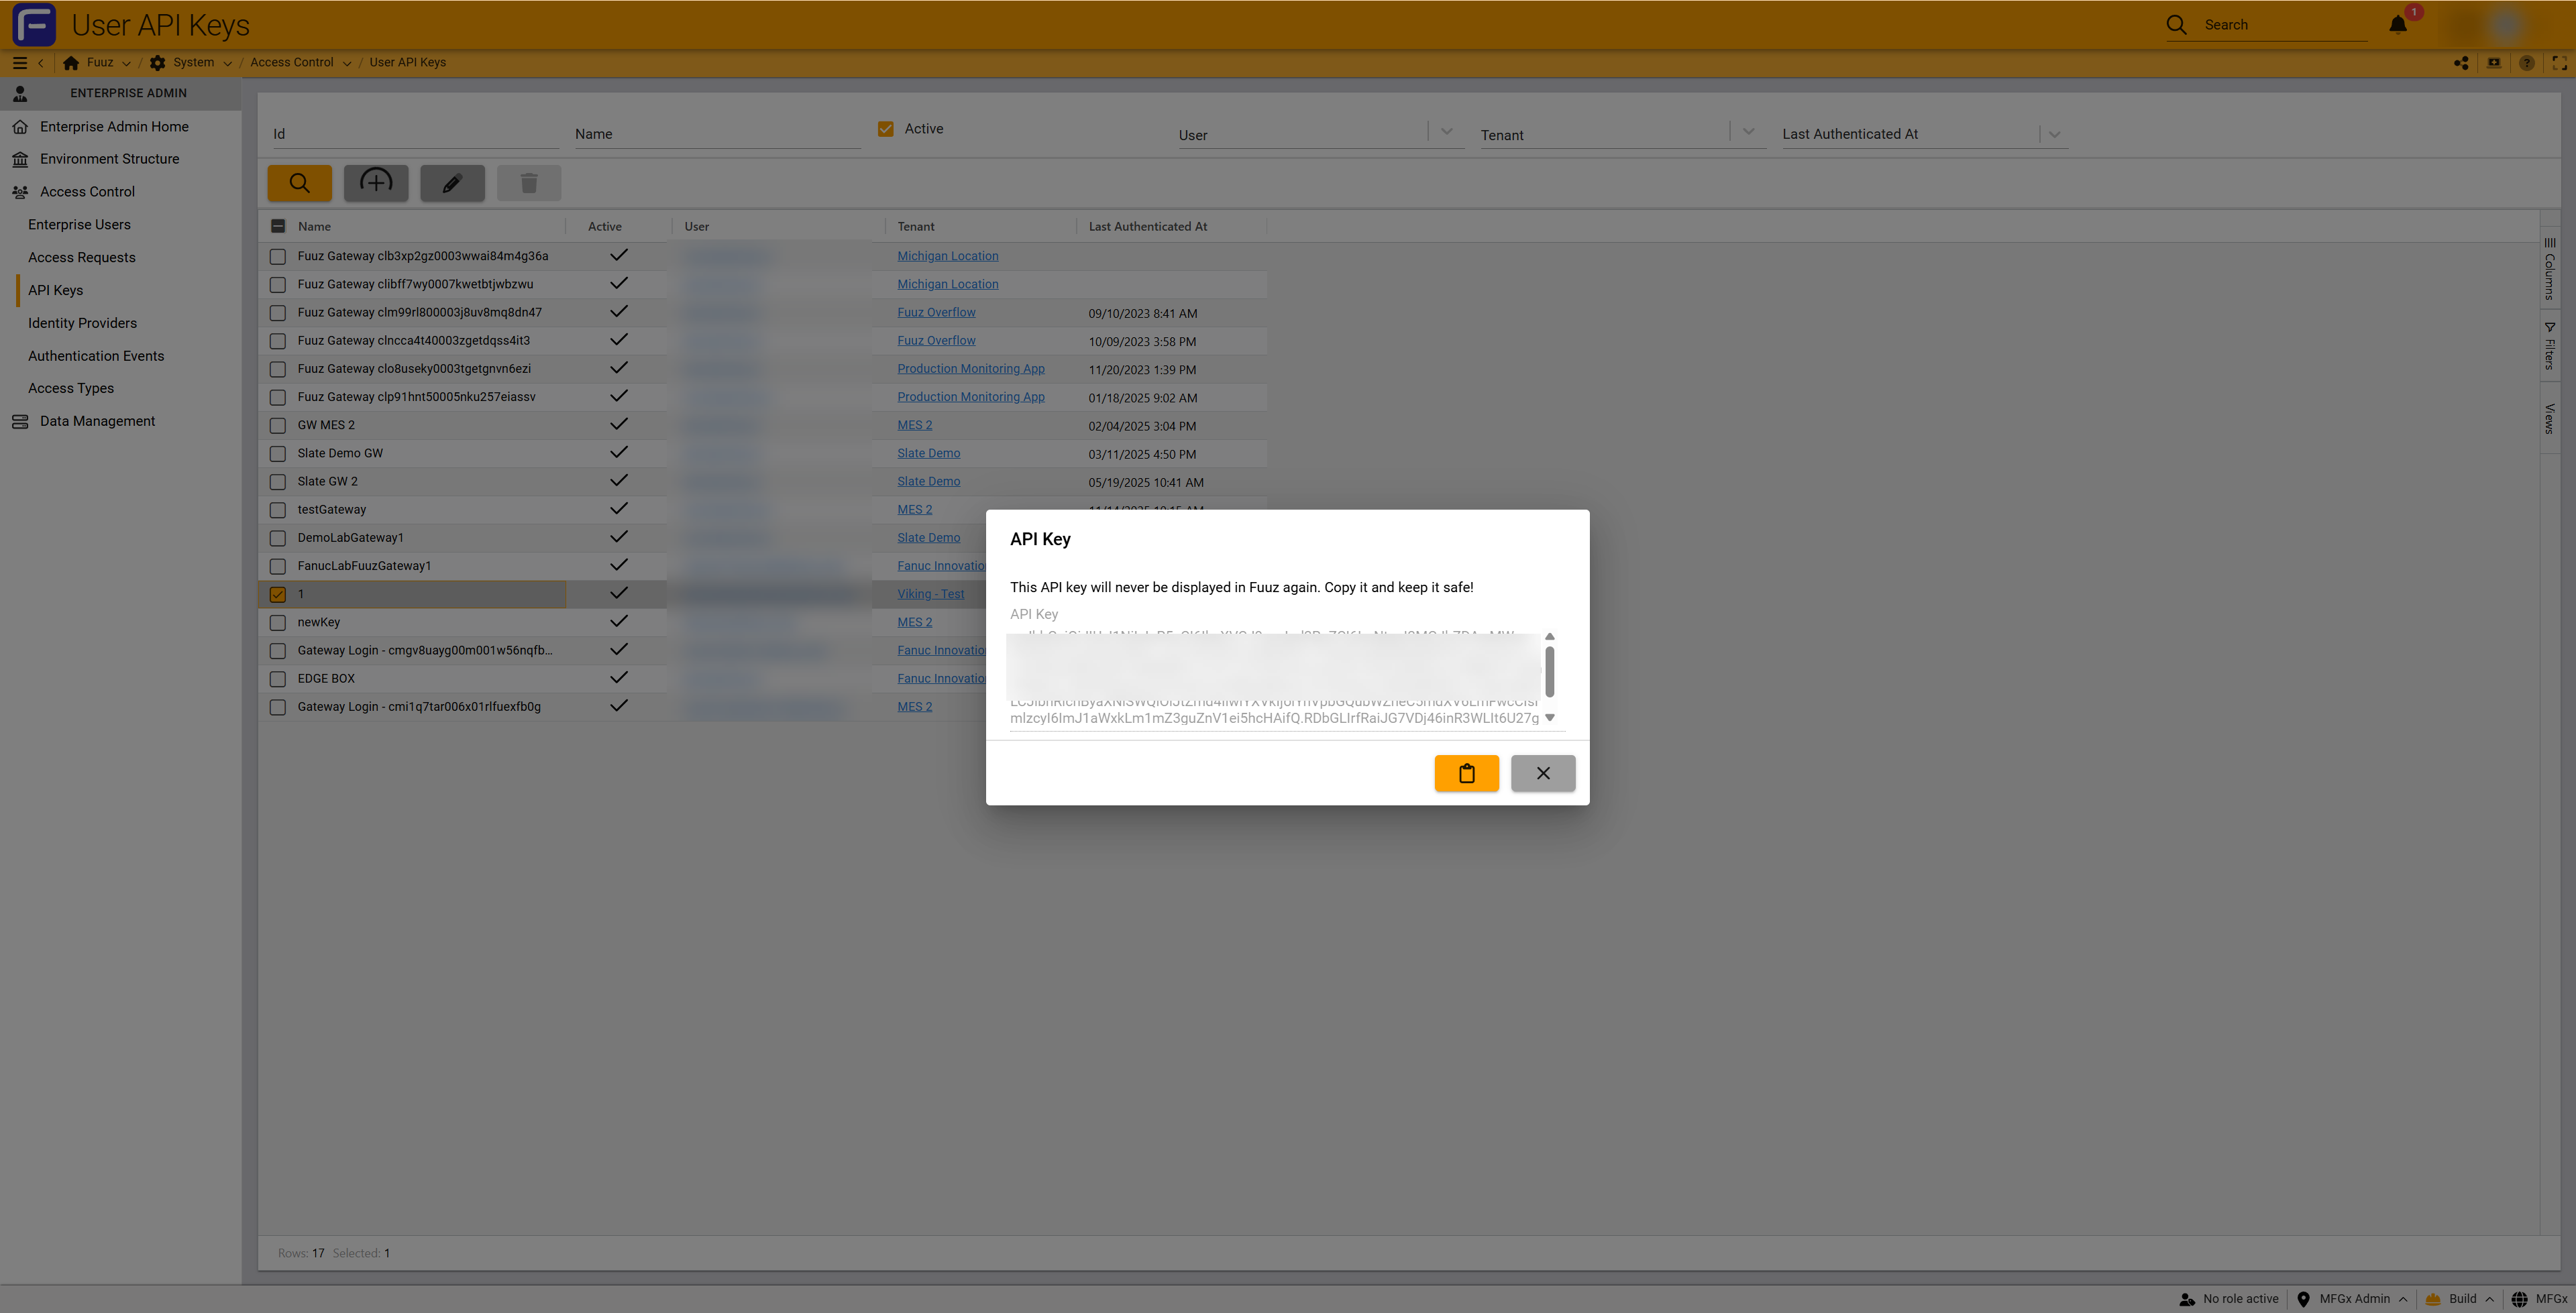Toggle fullscreen mode icon

pyautogui.click(x=2559, y=63)
